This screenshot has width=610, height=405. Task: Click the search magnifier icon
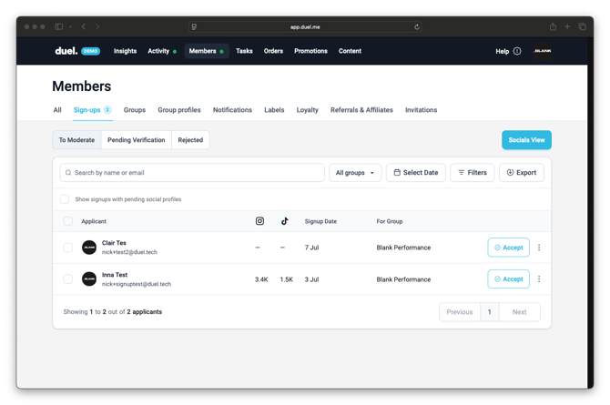[x=68, y=172]
